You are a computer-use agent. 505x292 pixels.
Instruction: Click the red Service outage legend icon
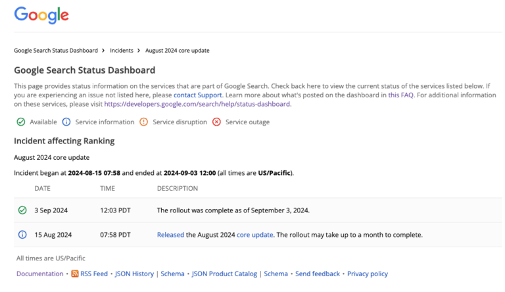(216, 122)
